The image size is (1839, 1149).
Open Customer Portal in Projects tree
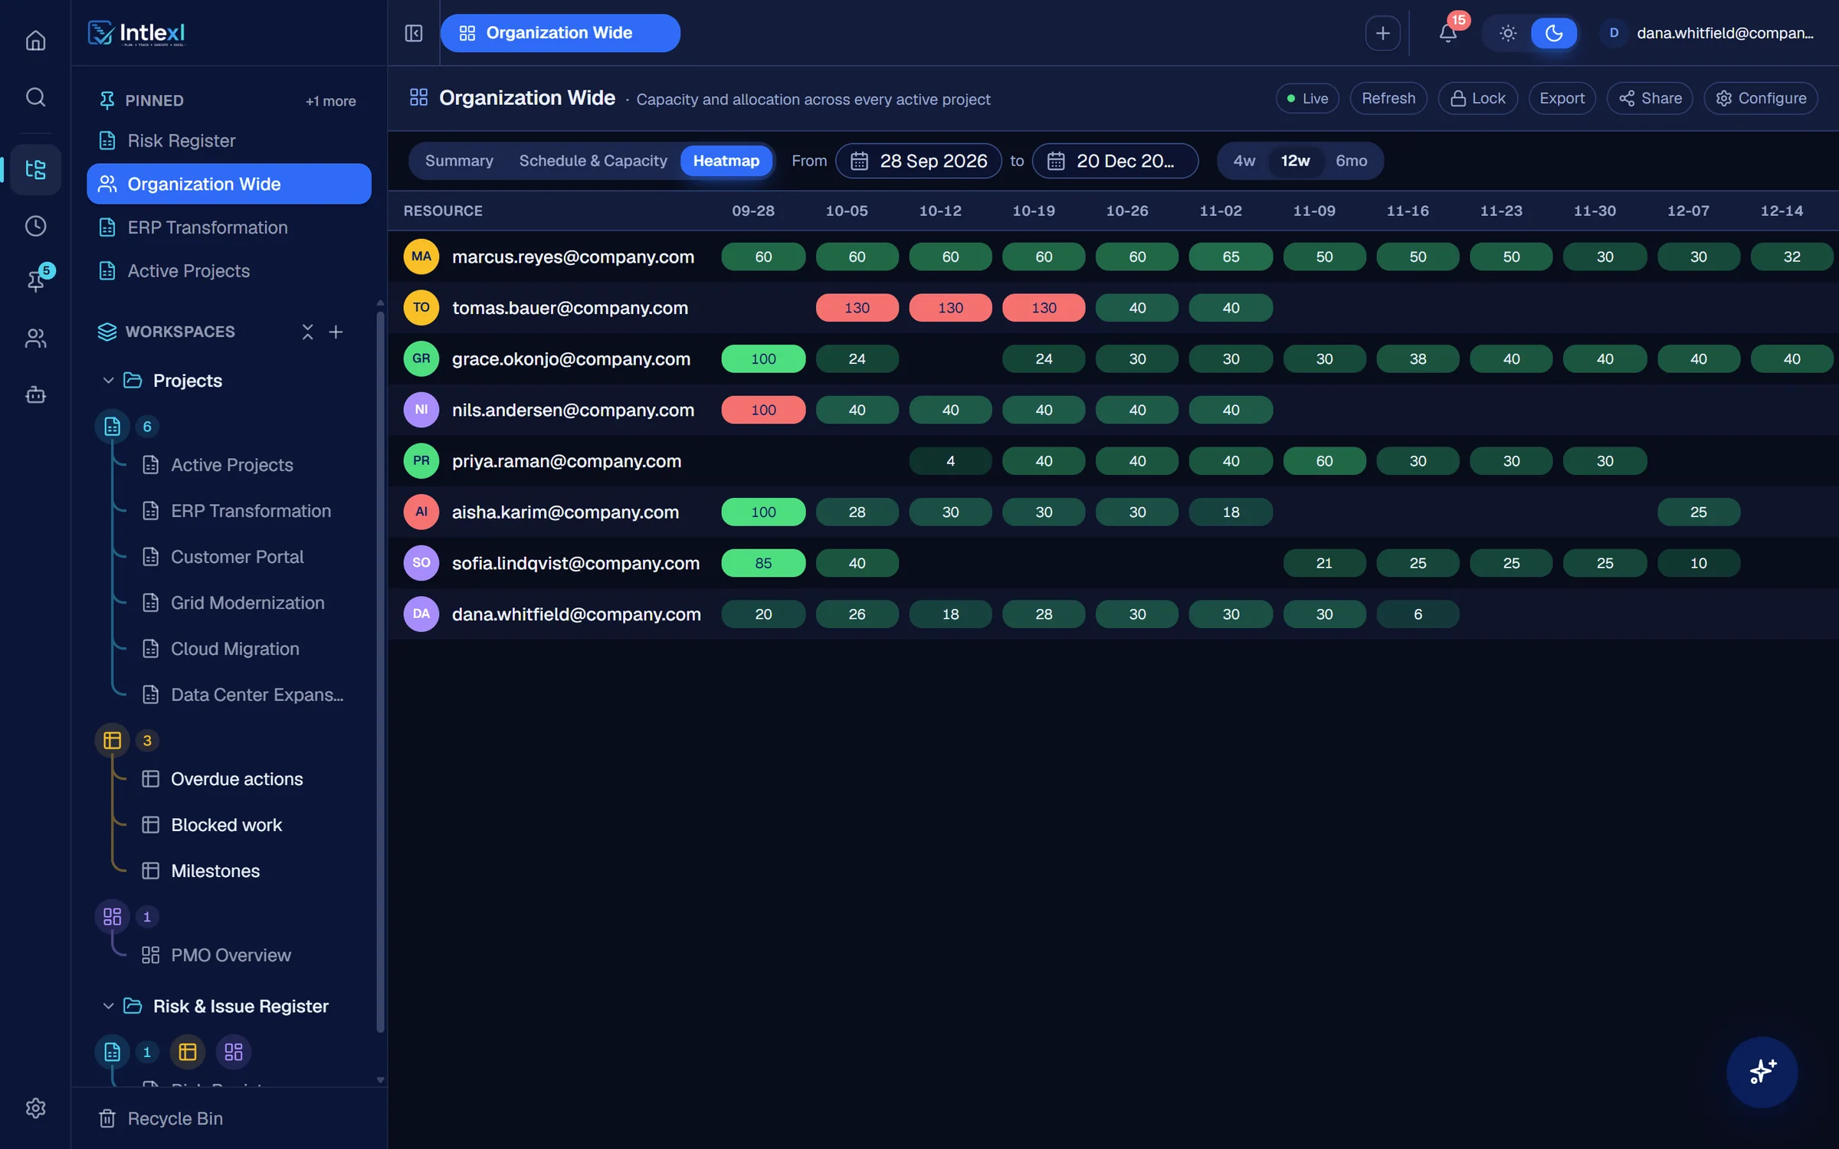coord(237,557)
